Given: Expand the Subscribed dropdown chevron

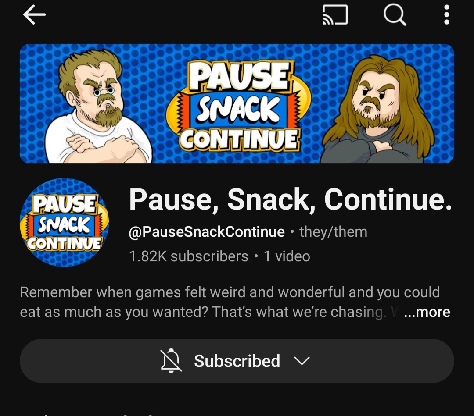Looking at the screenshot, I should pyautogui.click(x=302, y=361).
